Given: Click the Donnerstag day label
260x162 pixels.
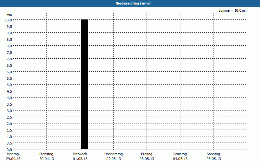Looking at the screenshot, I should (x=113, y=154).
